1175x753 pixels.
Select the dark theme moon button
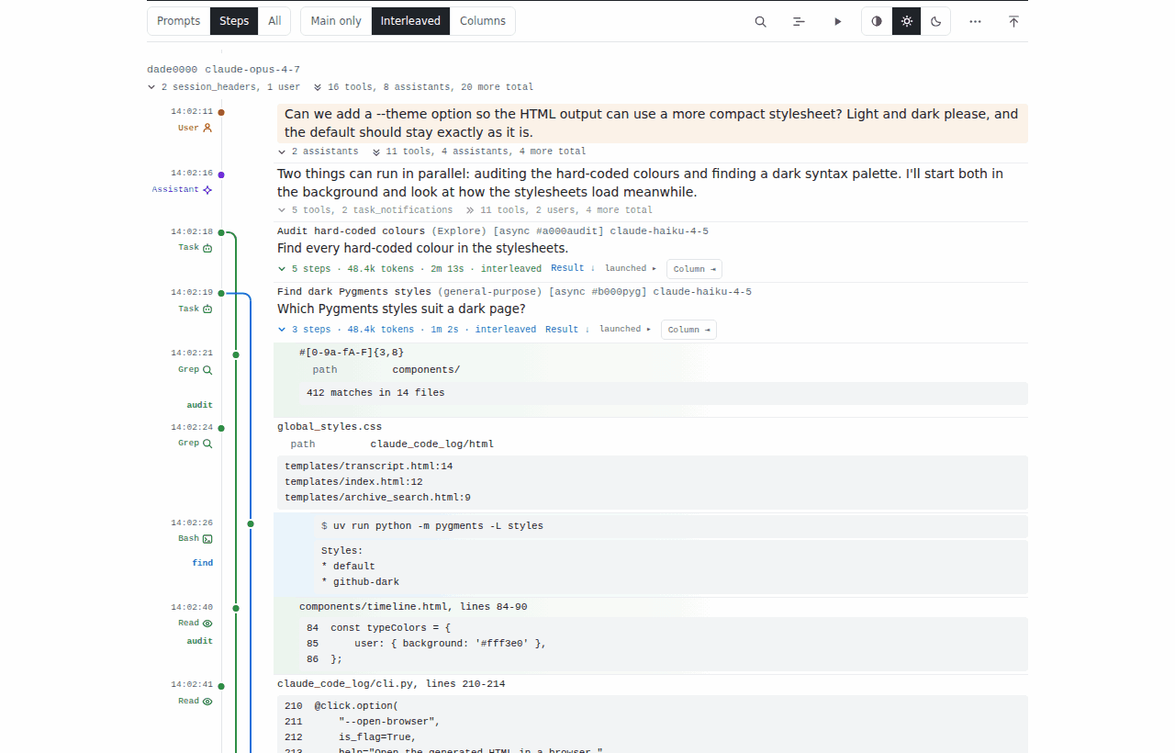click(x=935, y=21)
